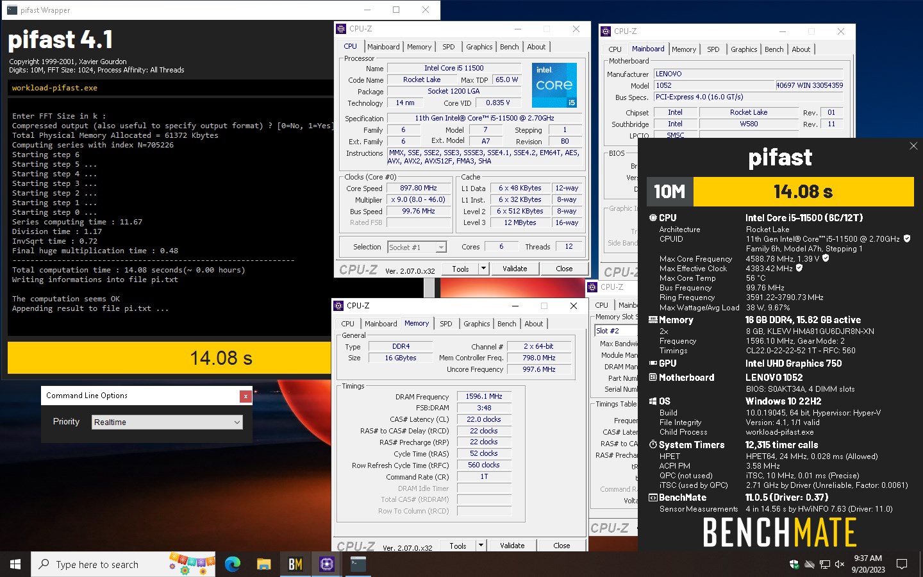Click the yellow 14.08 s score in BenchMate
Screen dimensions: 923x577
click(x=803, y=191)
